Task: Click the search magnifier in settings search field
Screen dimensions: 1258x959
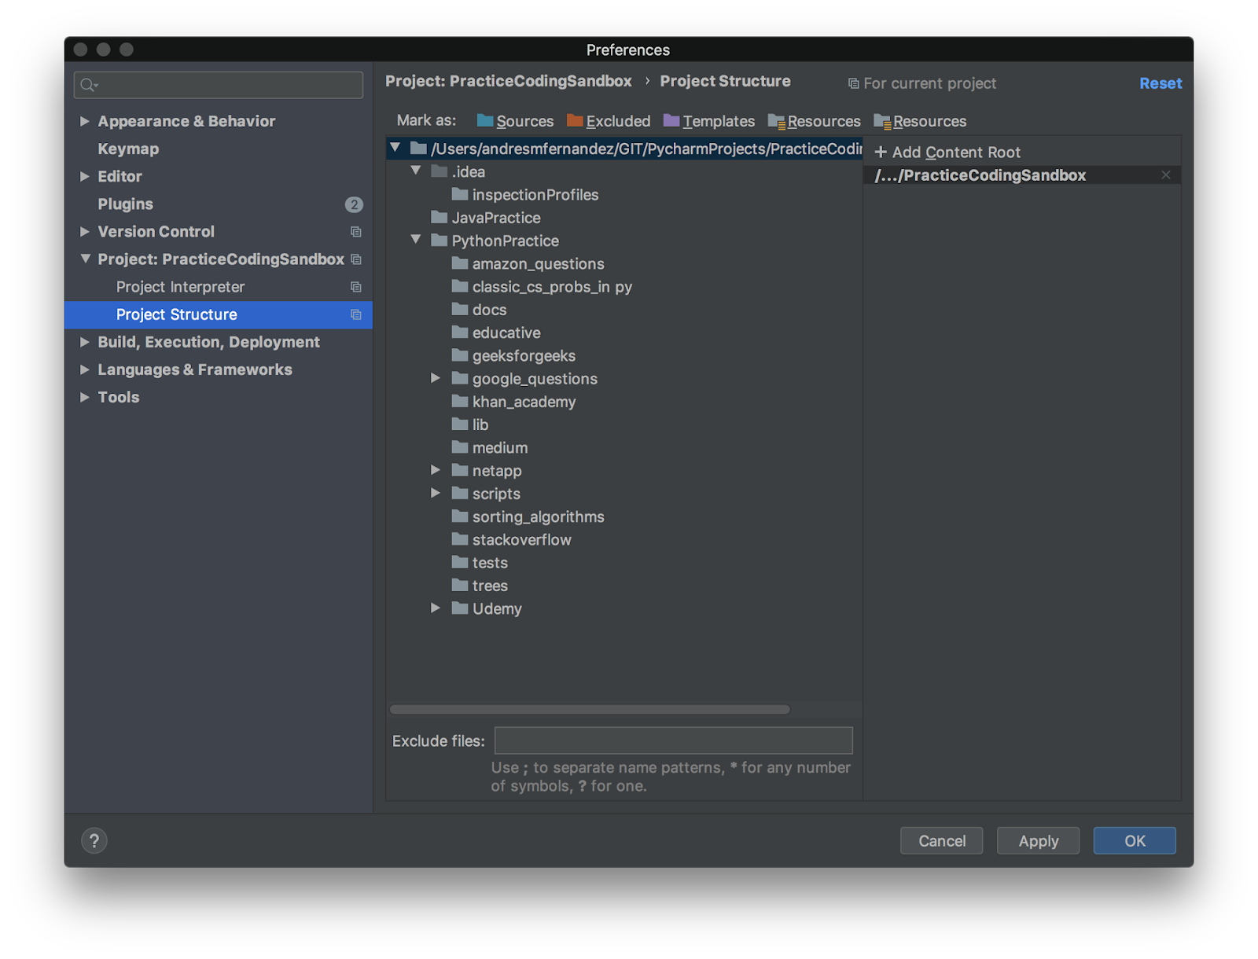Action: (x=86, y=84)
